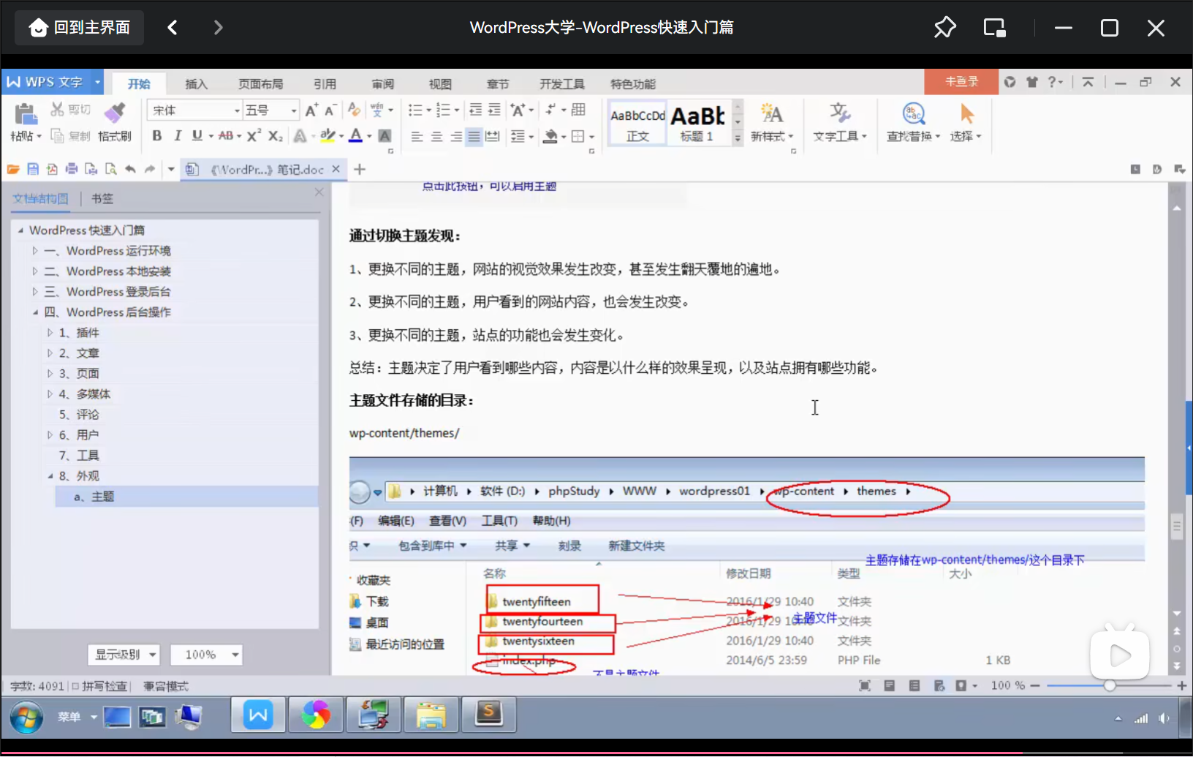
Task: Align text left
Action: (417, 137)
